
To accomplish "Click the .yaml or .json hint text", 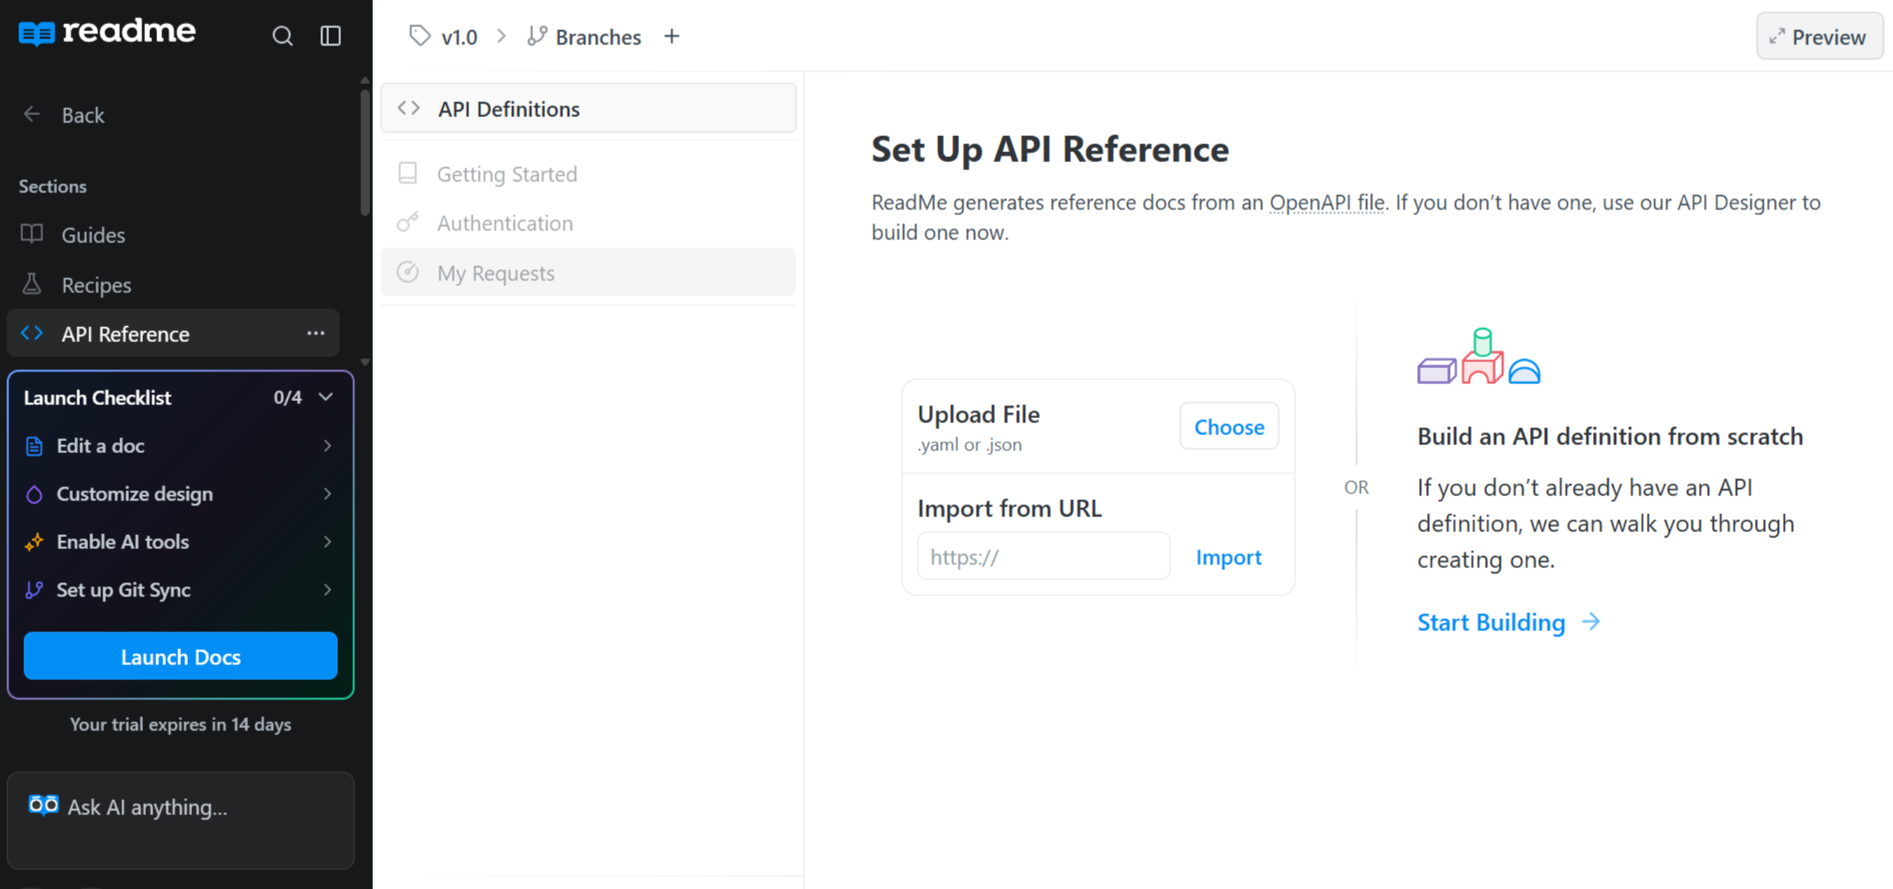I will 969,444.
